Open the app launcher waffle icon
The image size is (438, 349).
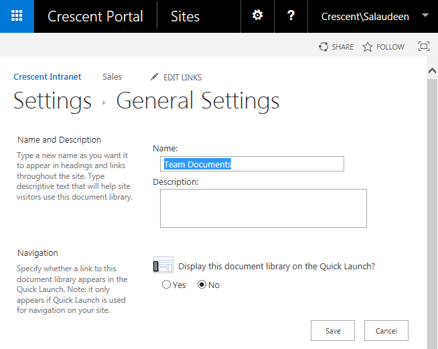[x=17, y=16]
